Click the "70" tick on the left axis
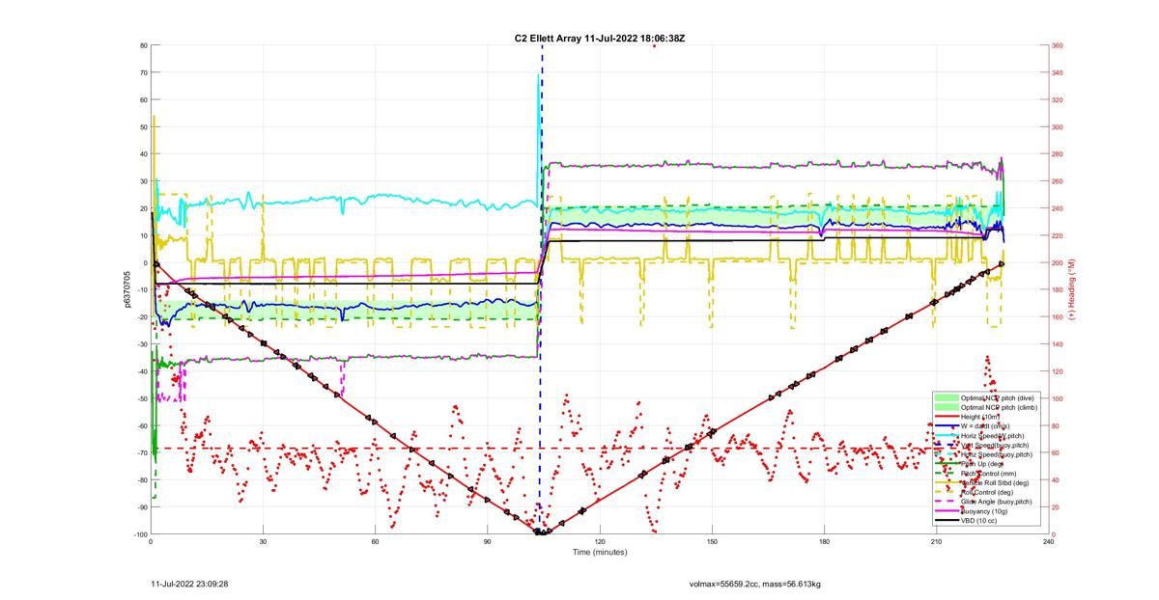This screenshot has width=1159, height=600. pos(142,72)
